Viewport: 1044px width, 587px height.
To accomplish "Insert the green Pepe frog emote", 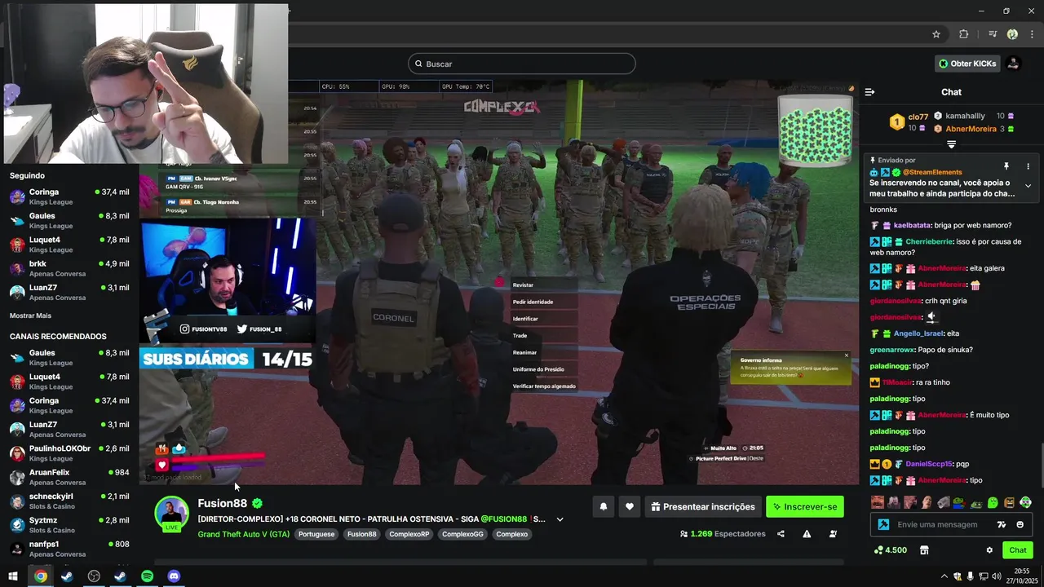I will (x=958, y=502).
